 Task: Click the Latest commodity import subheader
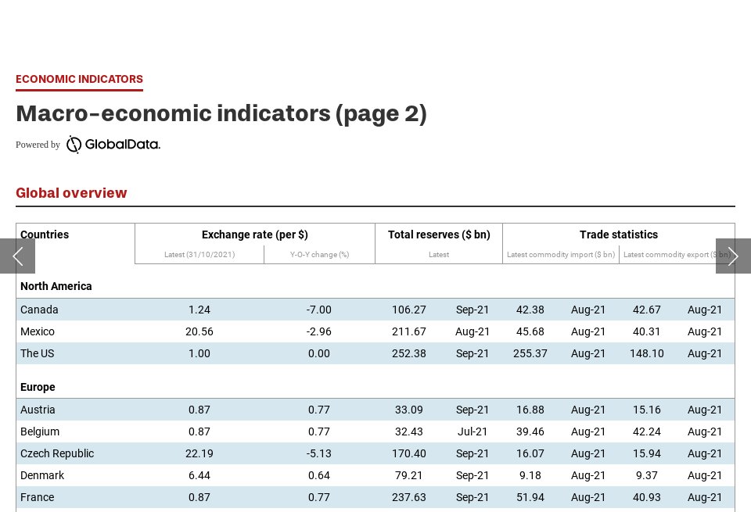(561, 255)
